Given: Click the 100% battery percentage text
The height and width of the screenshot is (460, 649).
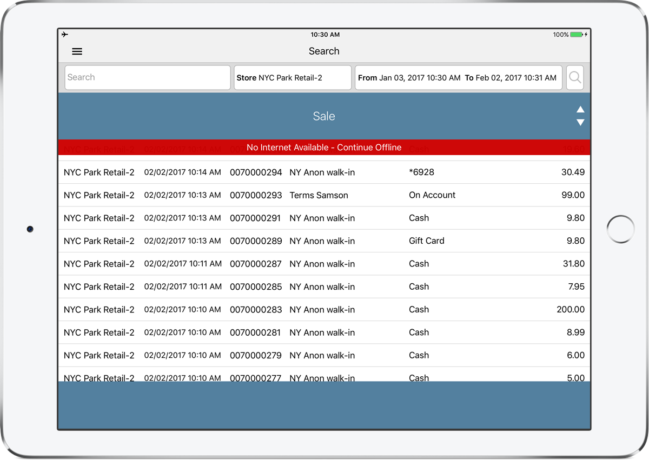Looking at the screenshot, I should coord(561,35).
